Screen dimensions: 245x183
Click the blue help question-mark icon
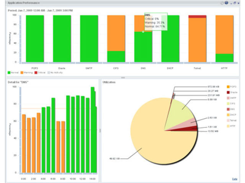227,3
